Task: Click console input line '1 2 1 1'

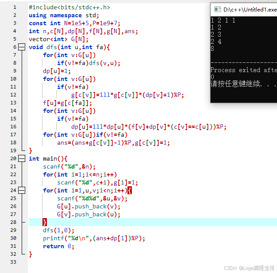Action: (223, 20)
